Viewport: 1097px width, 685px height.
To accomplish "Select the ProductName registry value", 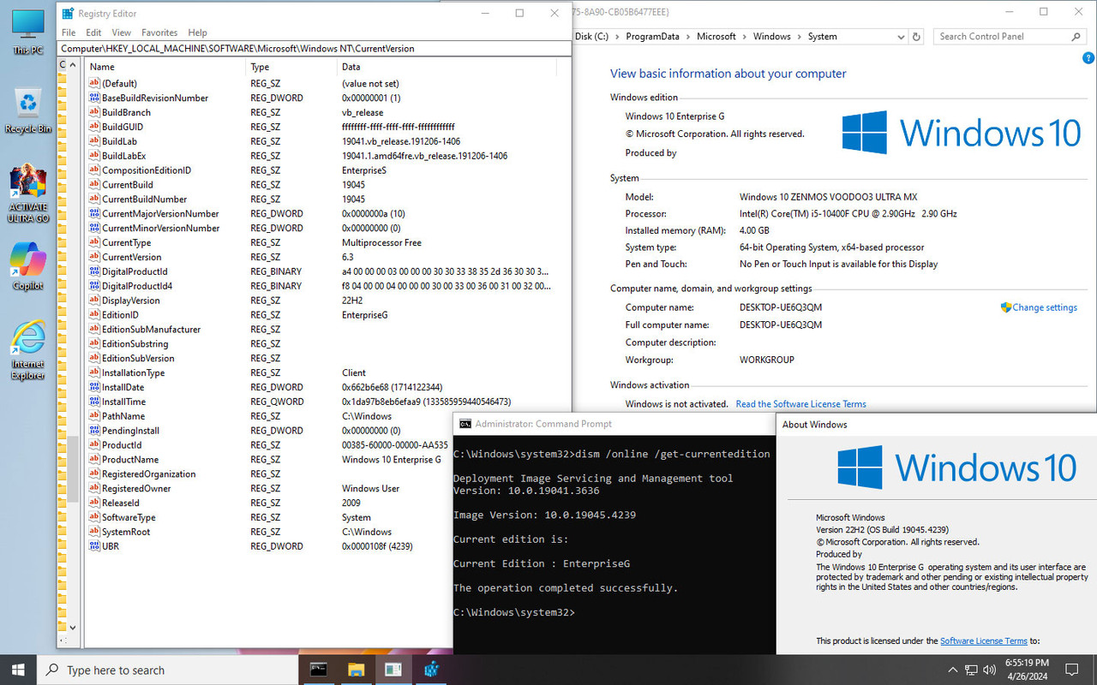I will [x=130, y=460].
